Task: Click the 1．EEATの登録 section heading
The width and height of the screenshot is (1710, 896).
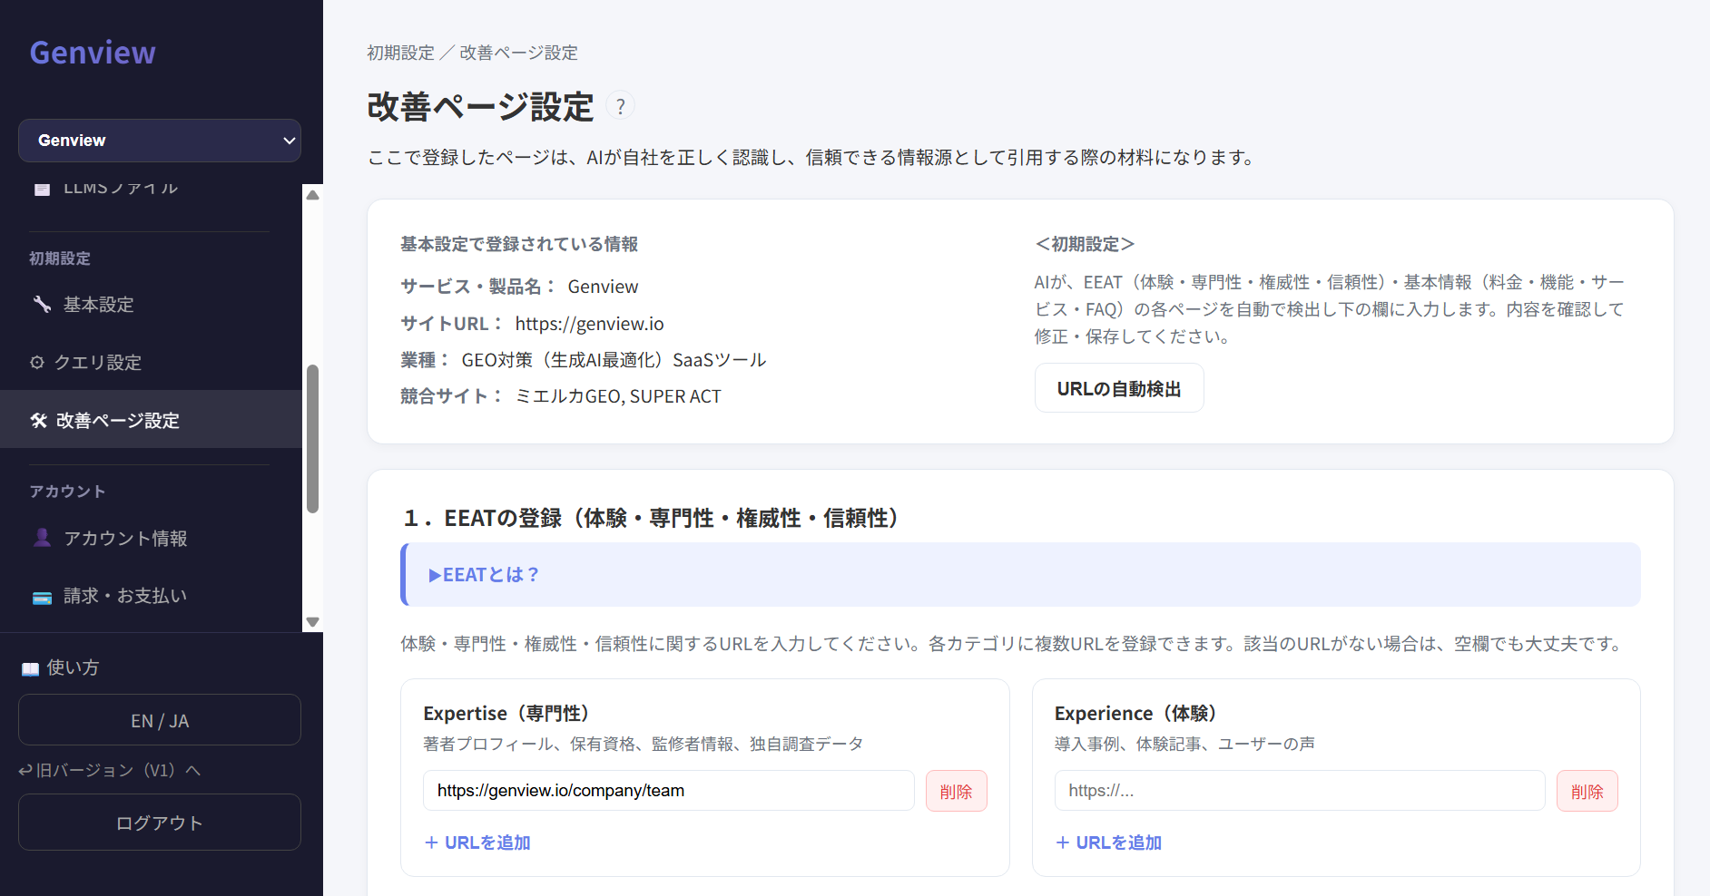Action: [654, 518]
